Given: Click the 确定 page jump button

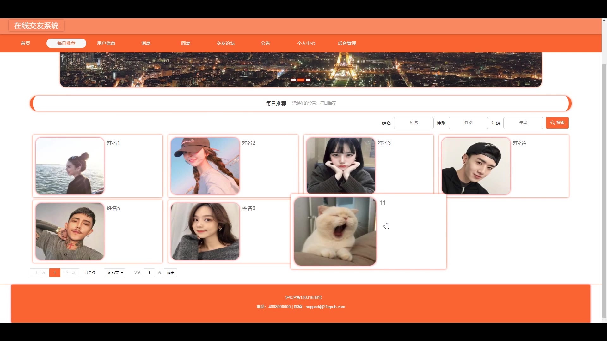Looking at the screenshot, I should click(170, 273).
